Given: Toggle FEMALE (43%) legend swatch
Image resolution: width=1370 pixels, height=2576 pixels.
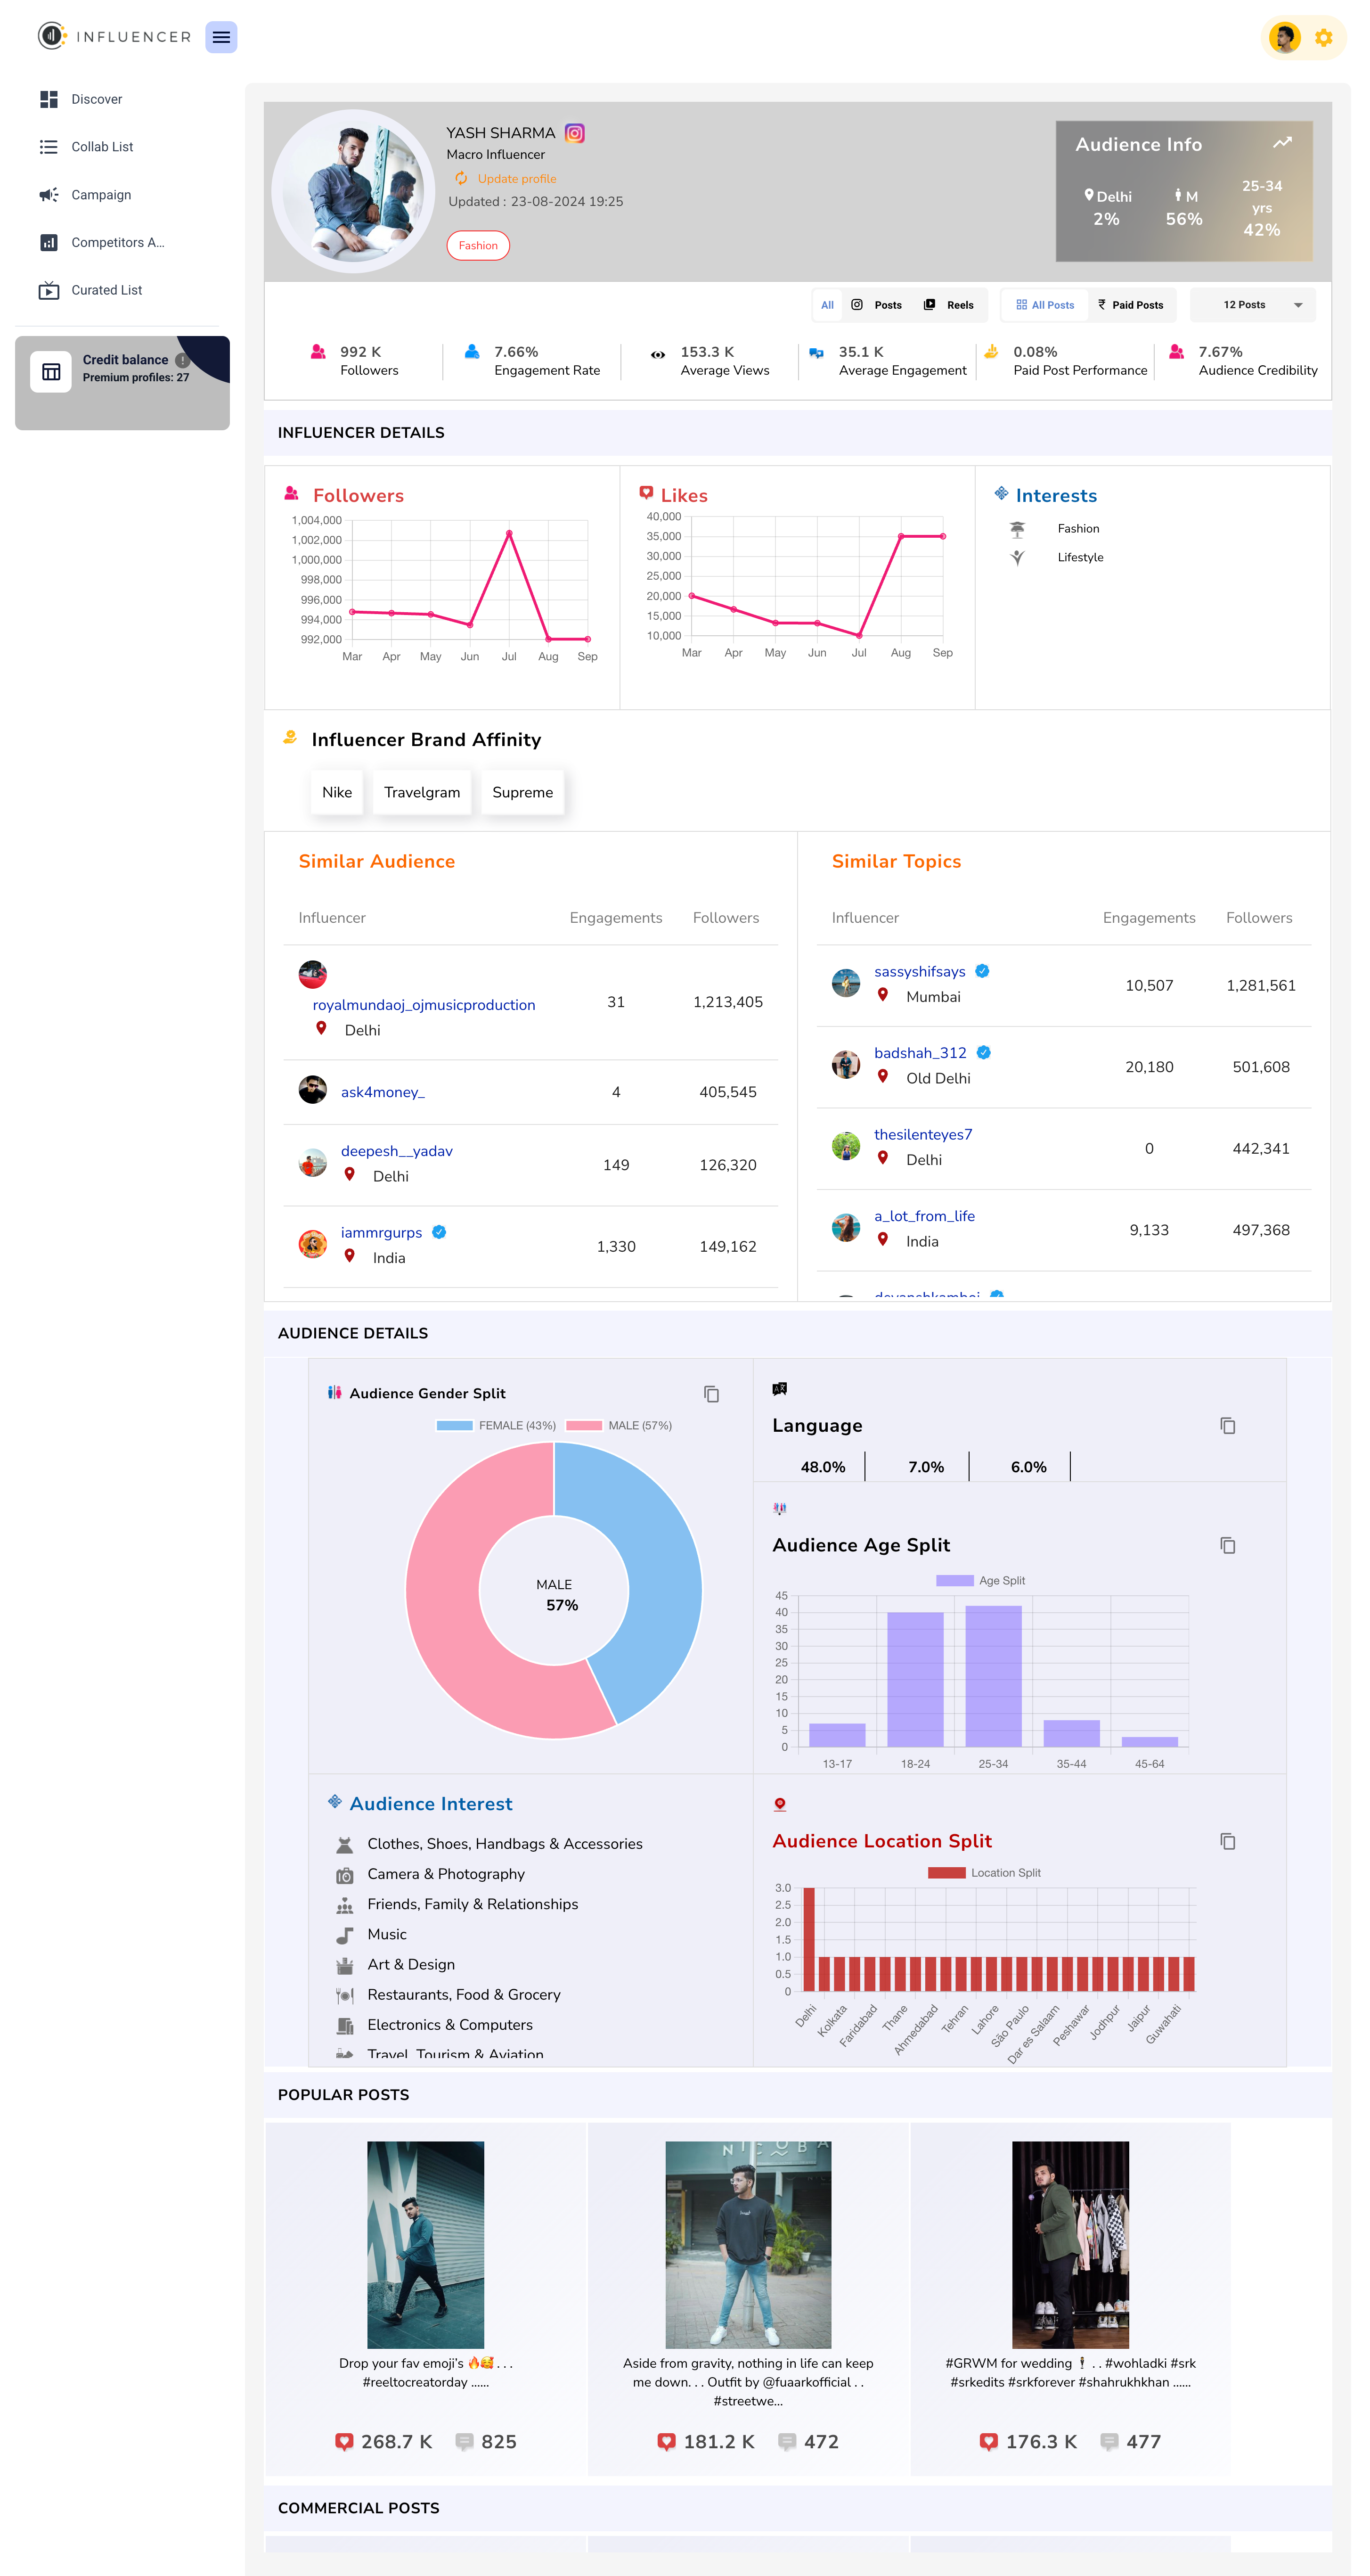Looking at the screenshot, I should click(x=454, y=1426).
